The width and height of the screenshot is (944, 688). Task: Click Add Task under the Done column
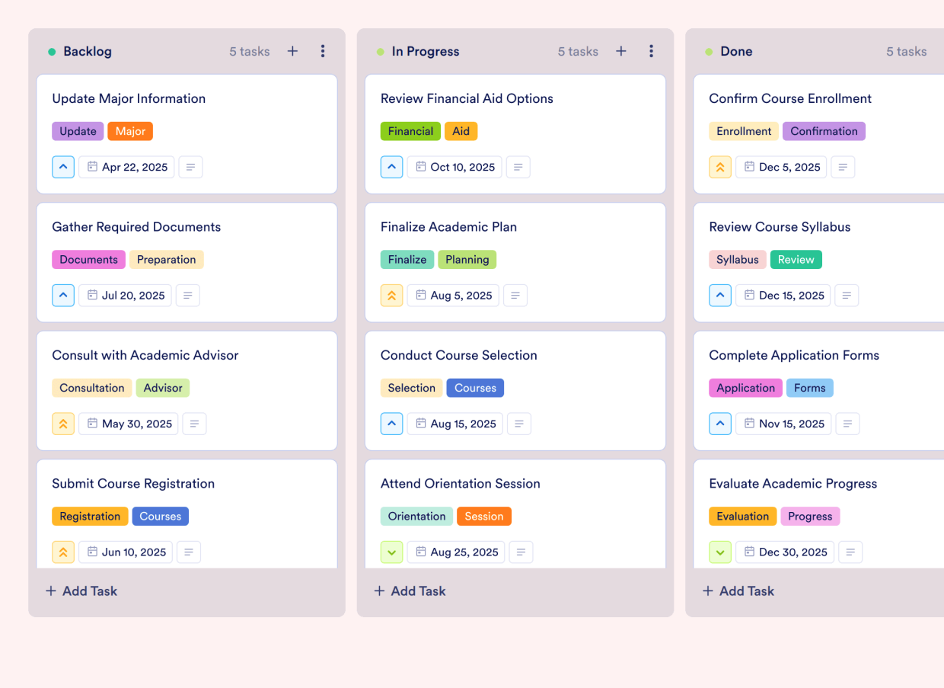738,590
